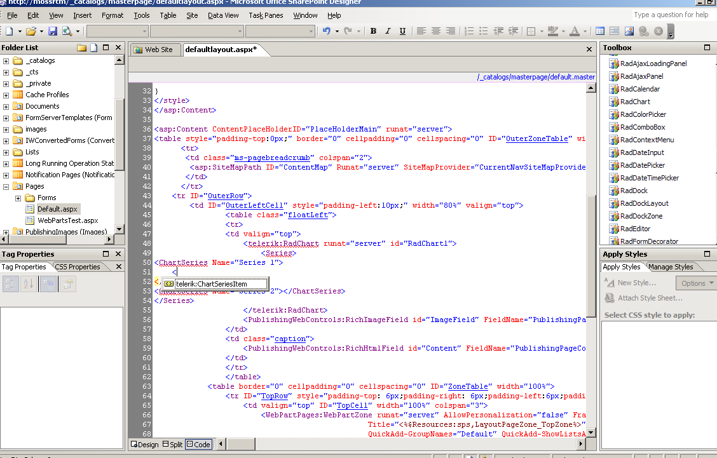Click the Numbered list icon

tap(470, 31)
